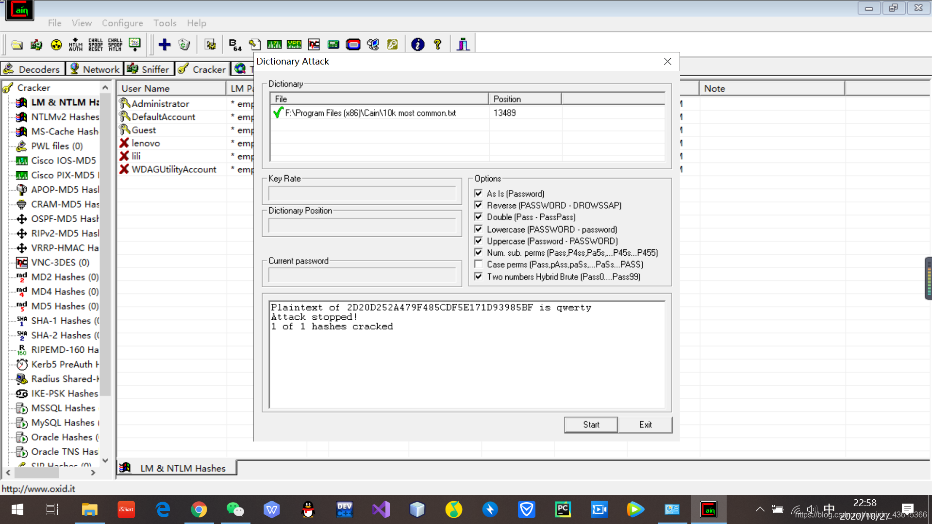The width and height of the screenshot is (932, 524).
Task: Select MD5 Hashes in the Cracker tree
Action: (65, 306)
